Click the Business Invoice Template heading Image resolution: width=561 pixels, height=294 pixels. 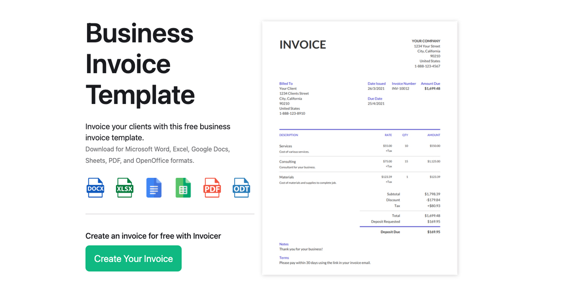(140, 64)
